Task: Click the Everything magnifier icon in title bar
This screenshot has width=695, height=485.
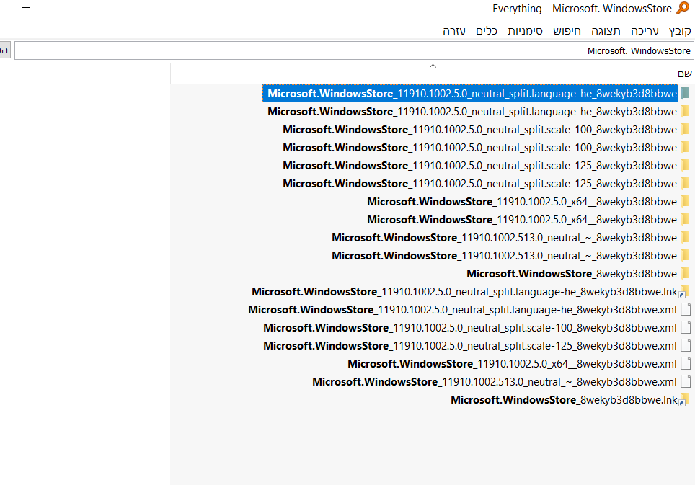Action: pyautogui.click(x=683, y=9)
